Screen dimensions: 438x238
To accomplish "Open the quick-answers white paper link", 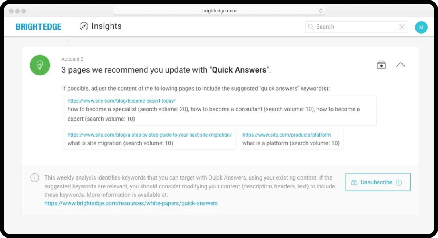I will pyautogui.click(x=131, y=203).
